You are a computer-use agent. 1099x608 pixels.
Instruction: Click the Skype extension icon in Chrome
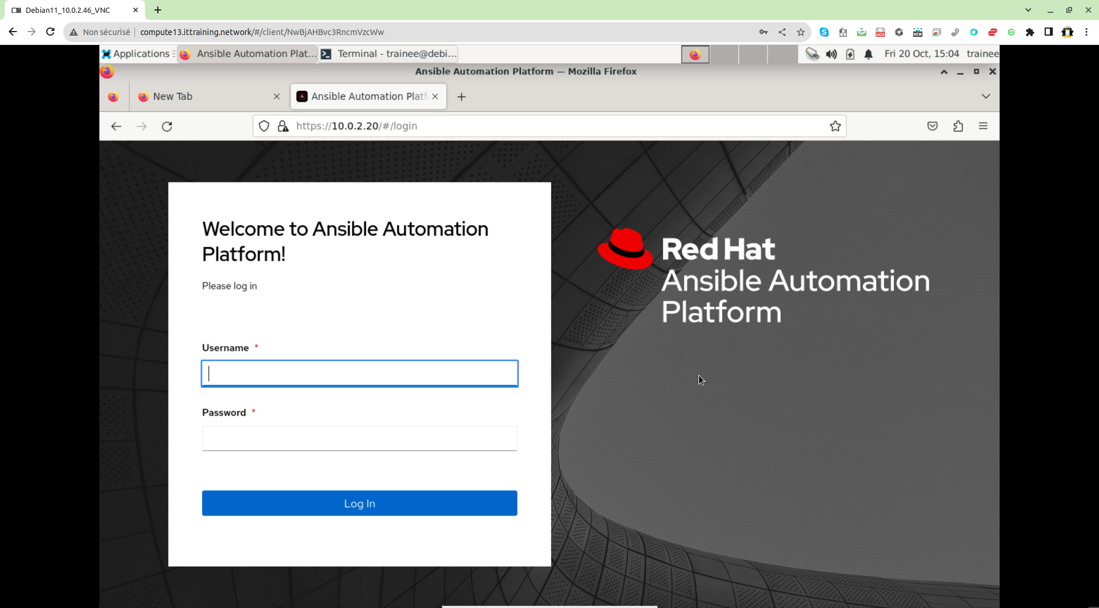pyautogui.click(x=824, y=32)
